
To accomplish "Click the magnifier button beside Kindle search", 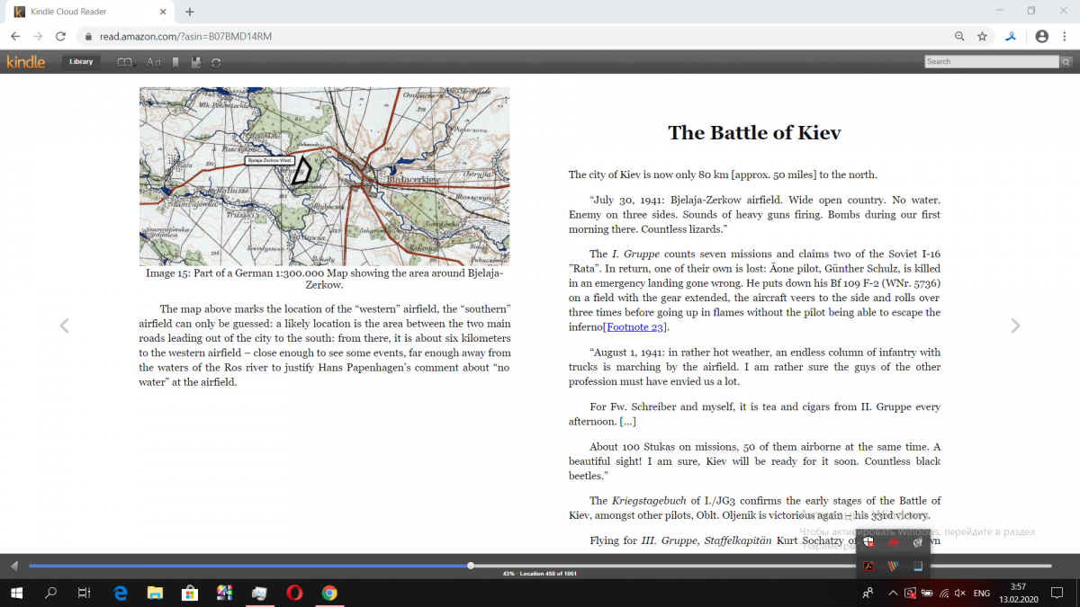I will point(1066,62).
